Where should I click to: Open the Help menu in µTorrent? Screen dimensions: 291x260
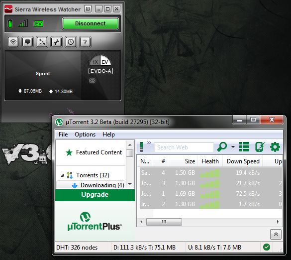click(x=108, y=134)
